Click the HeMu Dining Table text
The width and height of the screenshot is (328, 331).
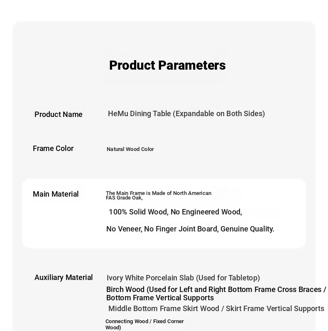pos(139,114)
